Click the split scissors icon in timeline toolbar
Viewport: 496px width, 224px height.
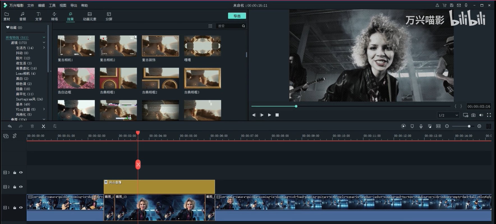point(43,126)
